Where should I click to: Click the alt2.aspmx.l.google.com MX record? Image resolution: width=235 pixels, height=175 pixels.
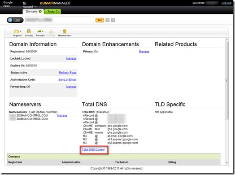click(x=122, y=143)
